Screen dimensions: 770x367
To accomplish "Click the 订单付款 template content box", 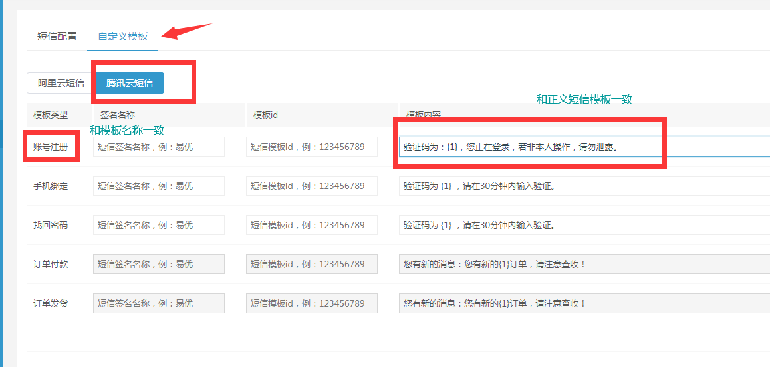I will (584, 264).
